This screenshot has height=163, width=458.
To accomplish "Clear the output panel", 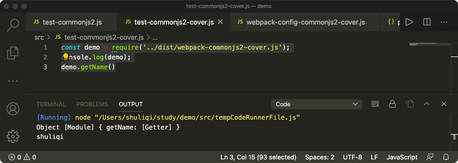I will tap(375, 104).
